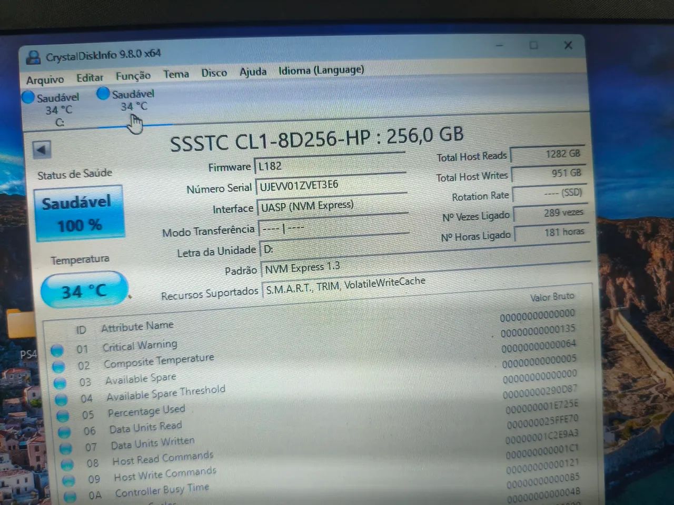Select the Host Read Commands attribute
This screenshot has width=674, height=505.
(163, 458)
